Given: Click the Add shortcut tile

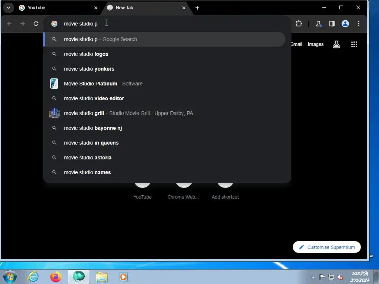Looking at the screenshot, I should [x=225, y=191].
